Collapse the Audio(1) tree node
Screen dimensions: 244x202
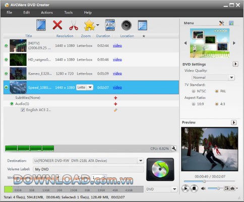click(12, 104)
